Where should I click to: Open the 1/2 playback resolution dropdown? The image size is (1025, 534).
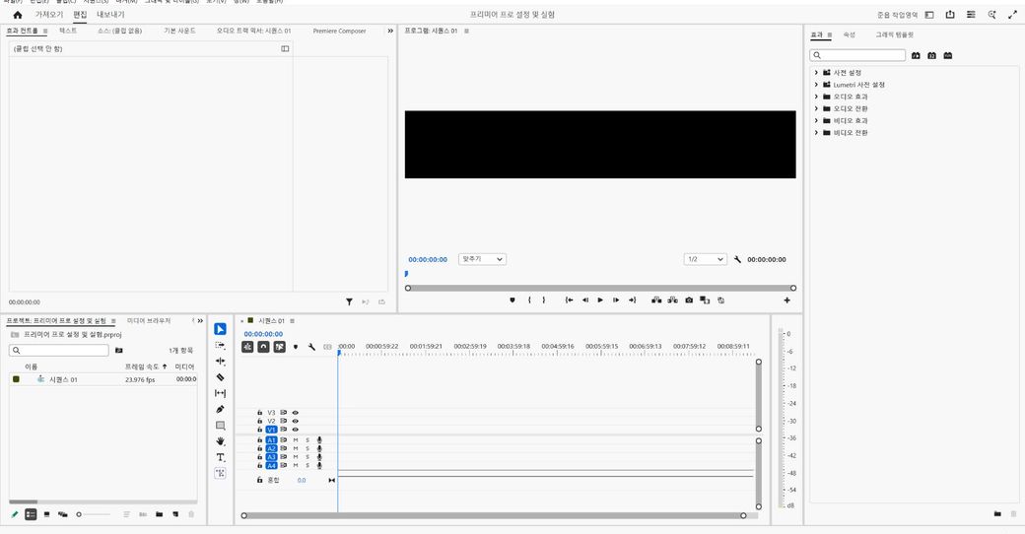(x=705, y=259)
